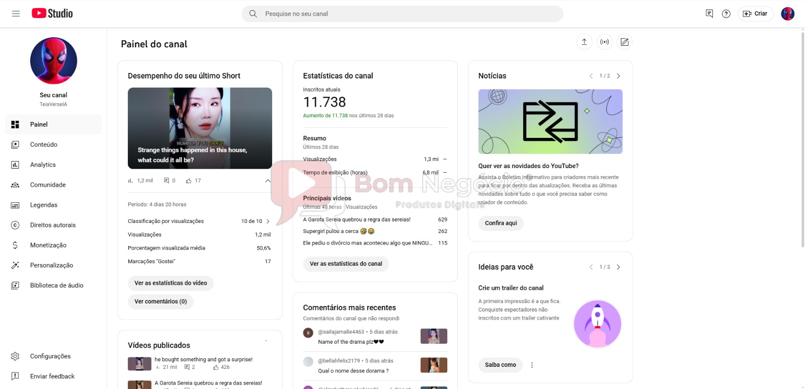Viewport: 805px width, 389px height.
Task: Open the Analytics menu item
Action: 53,165
